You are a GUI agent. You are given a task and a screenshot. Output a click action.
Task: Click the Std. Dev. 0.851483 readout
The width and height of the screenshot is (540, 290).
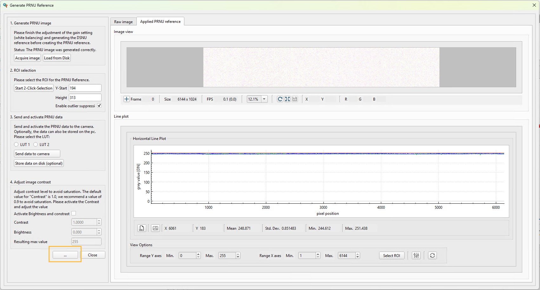[280, 228]
